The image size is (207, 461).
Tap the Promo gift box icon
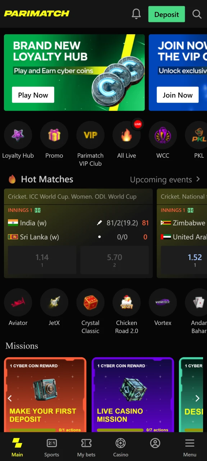[x=54, y=135]
